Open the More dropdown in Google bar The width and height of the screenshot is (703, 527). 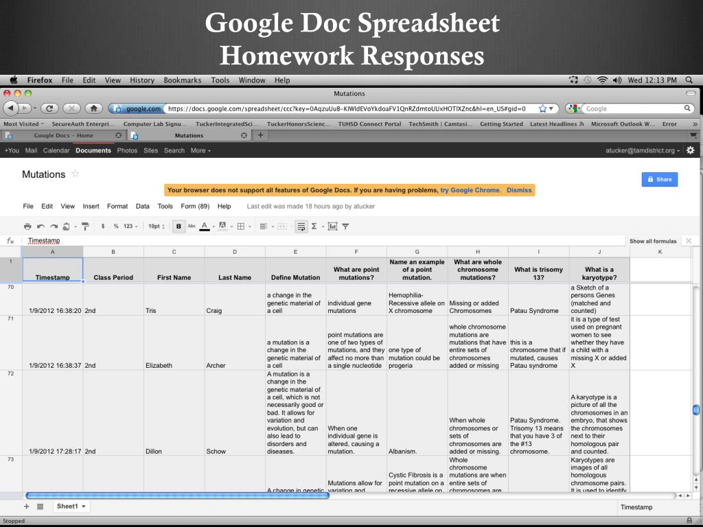coord(200,150)
